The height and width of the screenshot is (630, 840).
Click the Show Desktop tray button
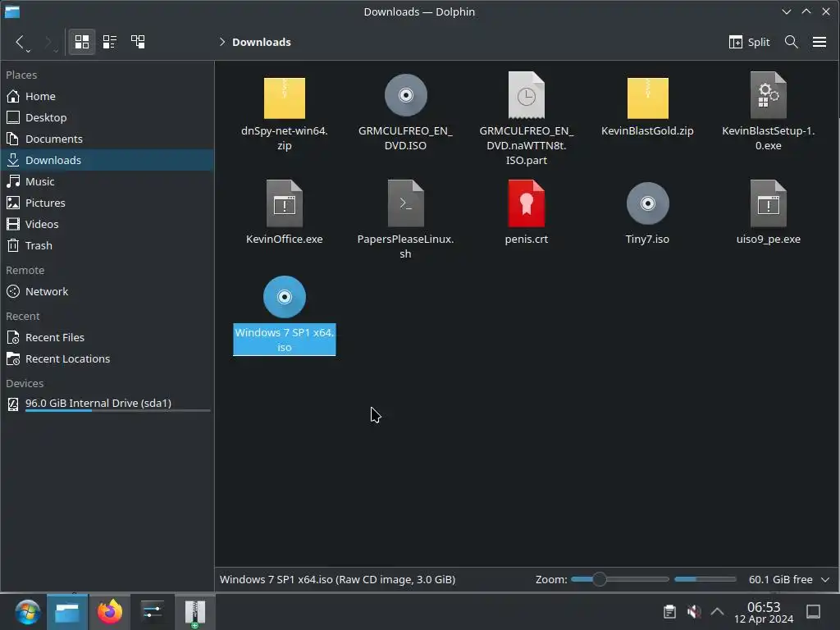coord(813,612)
